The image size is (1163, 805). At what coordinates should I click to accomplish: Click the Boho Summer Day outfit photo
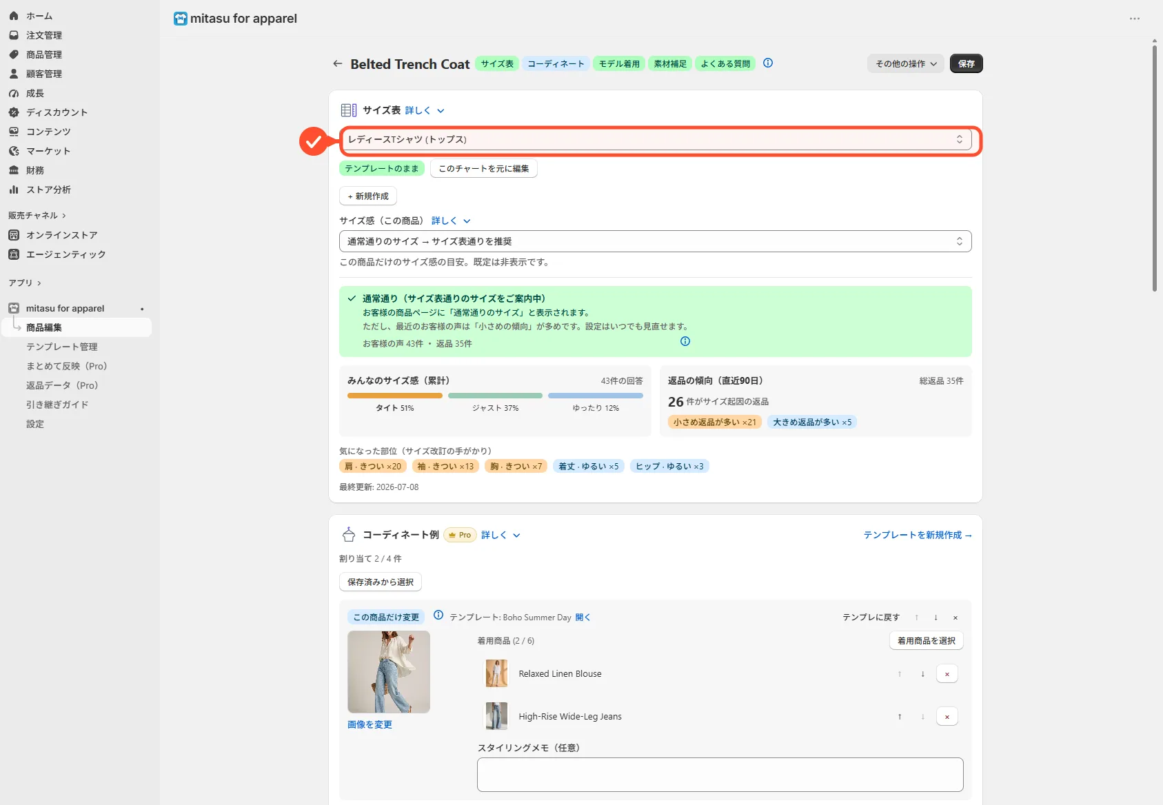(x=389, y=672)
